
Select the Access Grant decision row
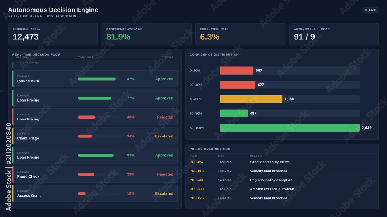pos(95,193)
